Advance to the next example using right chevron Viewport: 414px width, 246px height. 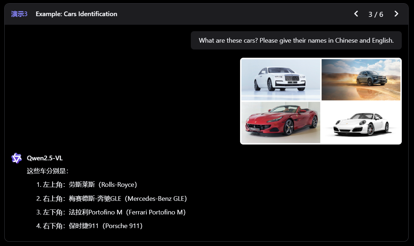[396, 14]
